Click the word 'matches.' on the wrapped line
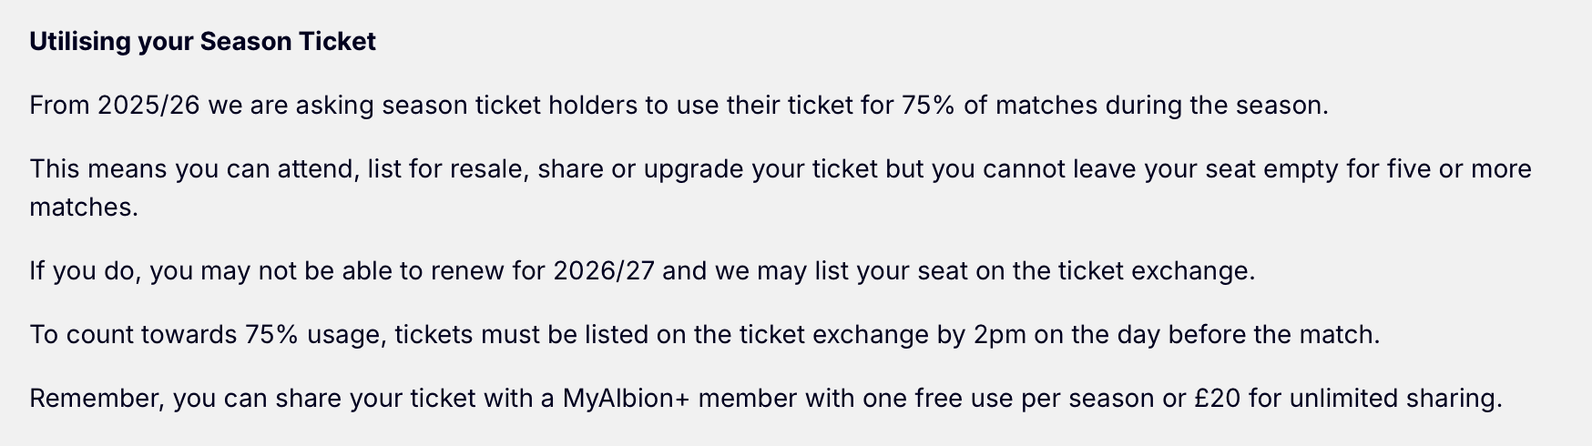Screen dimensions: 1592x446 [x=84, y=208]
